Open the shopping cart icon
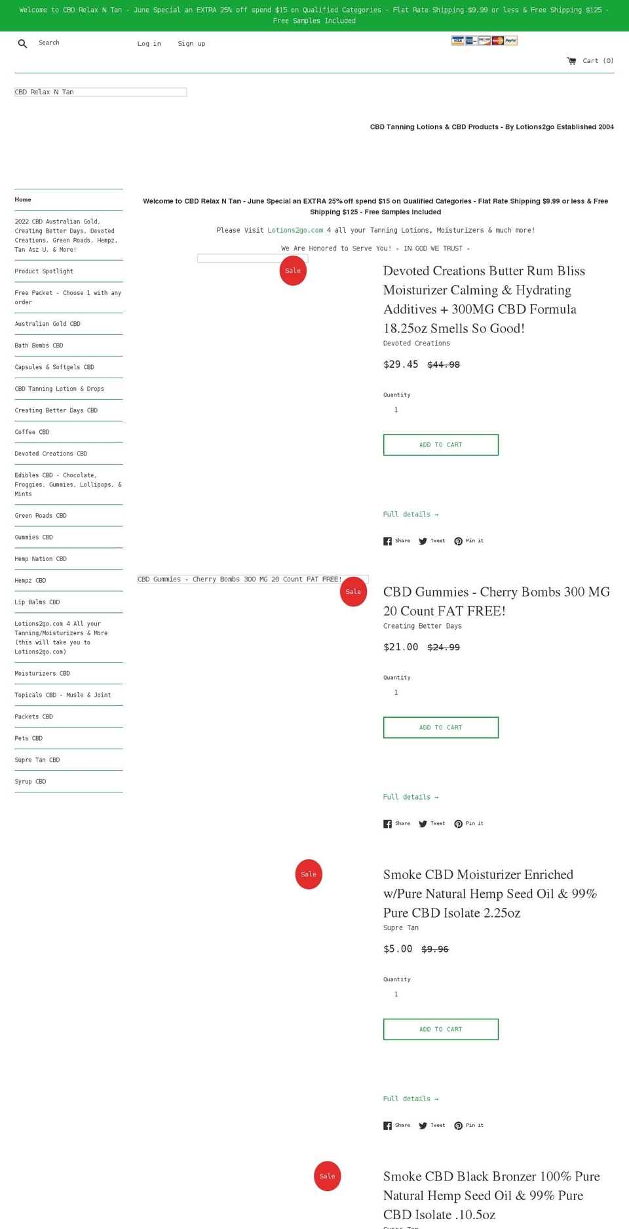Viewport: 629px width, 1229px height. (571, 60)
